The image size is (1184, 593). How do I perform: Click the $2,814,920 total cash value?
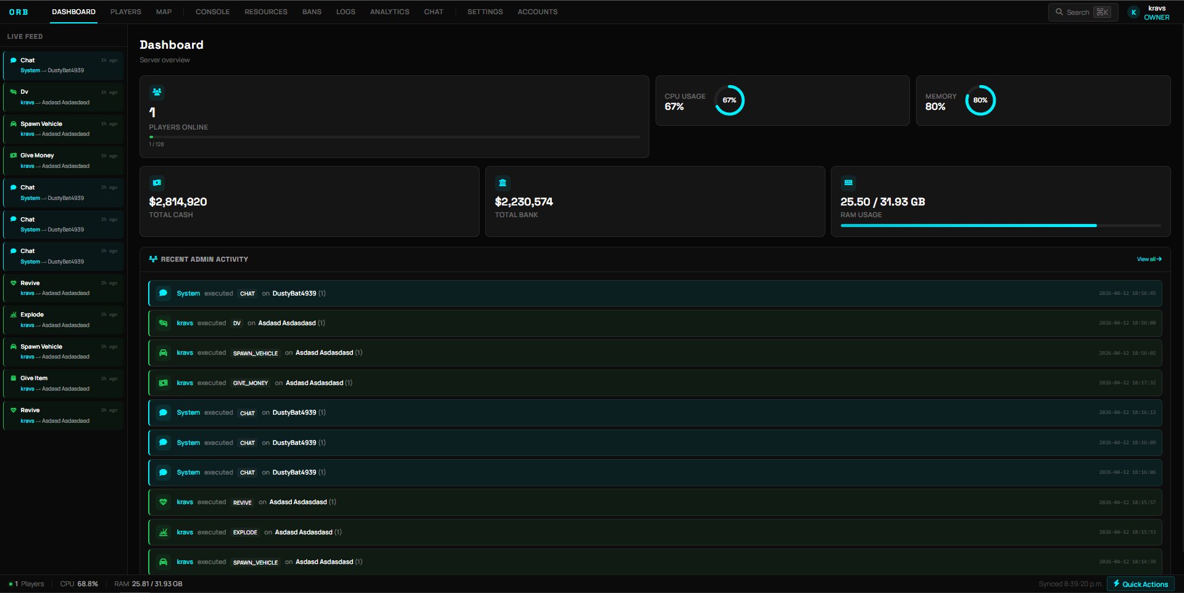[x=178, y=202]
